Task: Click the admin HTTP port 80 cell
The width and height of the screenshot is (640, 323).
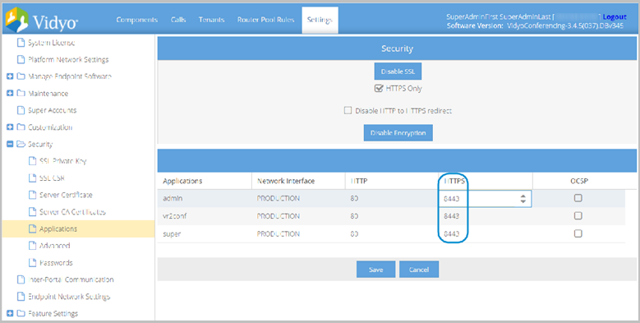Action: point(392,198)
